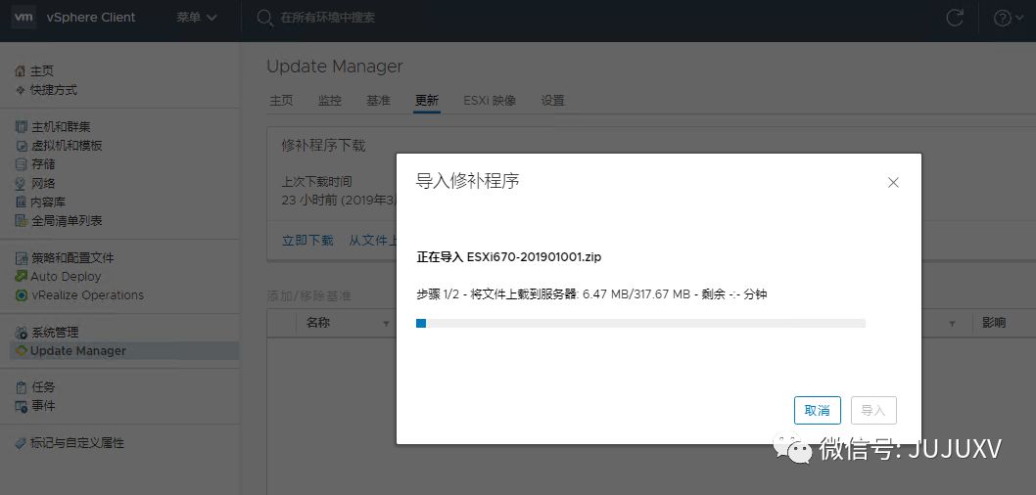The image size is (1036, 495).
Task: Click the 取消 button in the dialog
Action: (x=818, y=411)
